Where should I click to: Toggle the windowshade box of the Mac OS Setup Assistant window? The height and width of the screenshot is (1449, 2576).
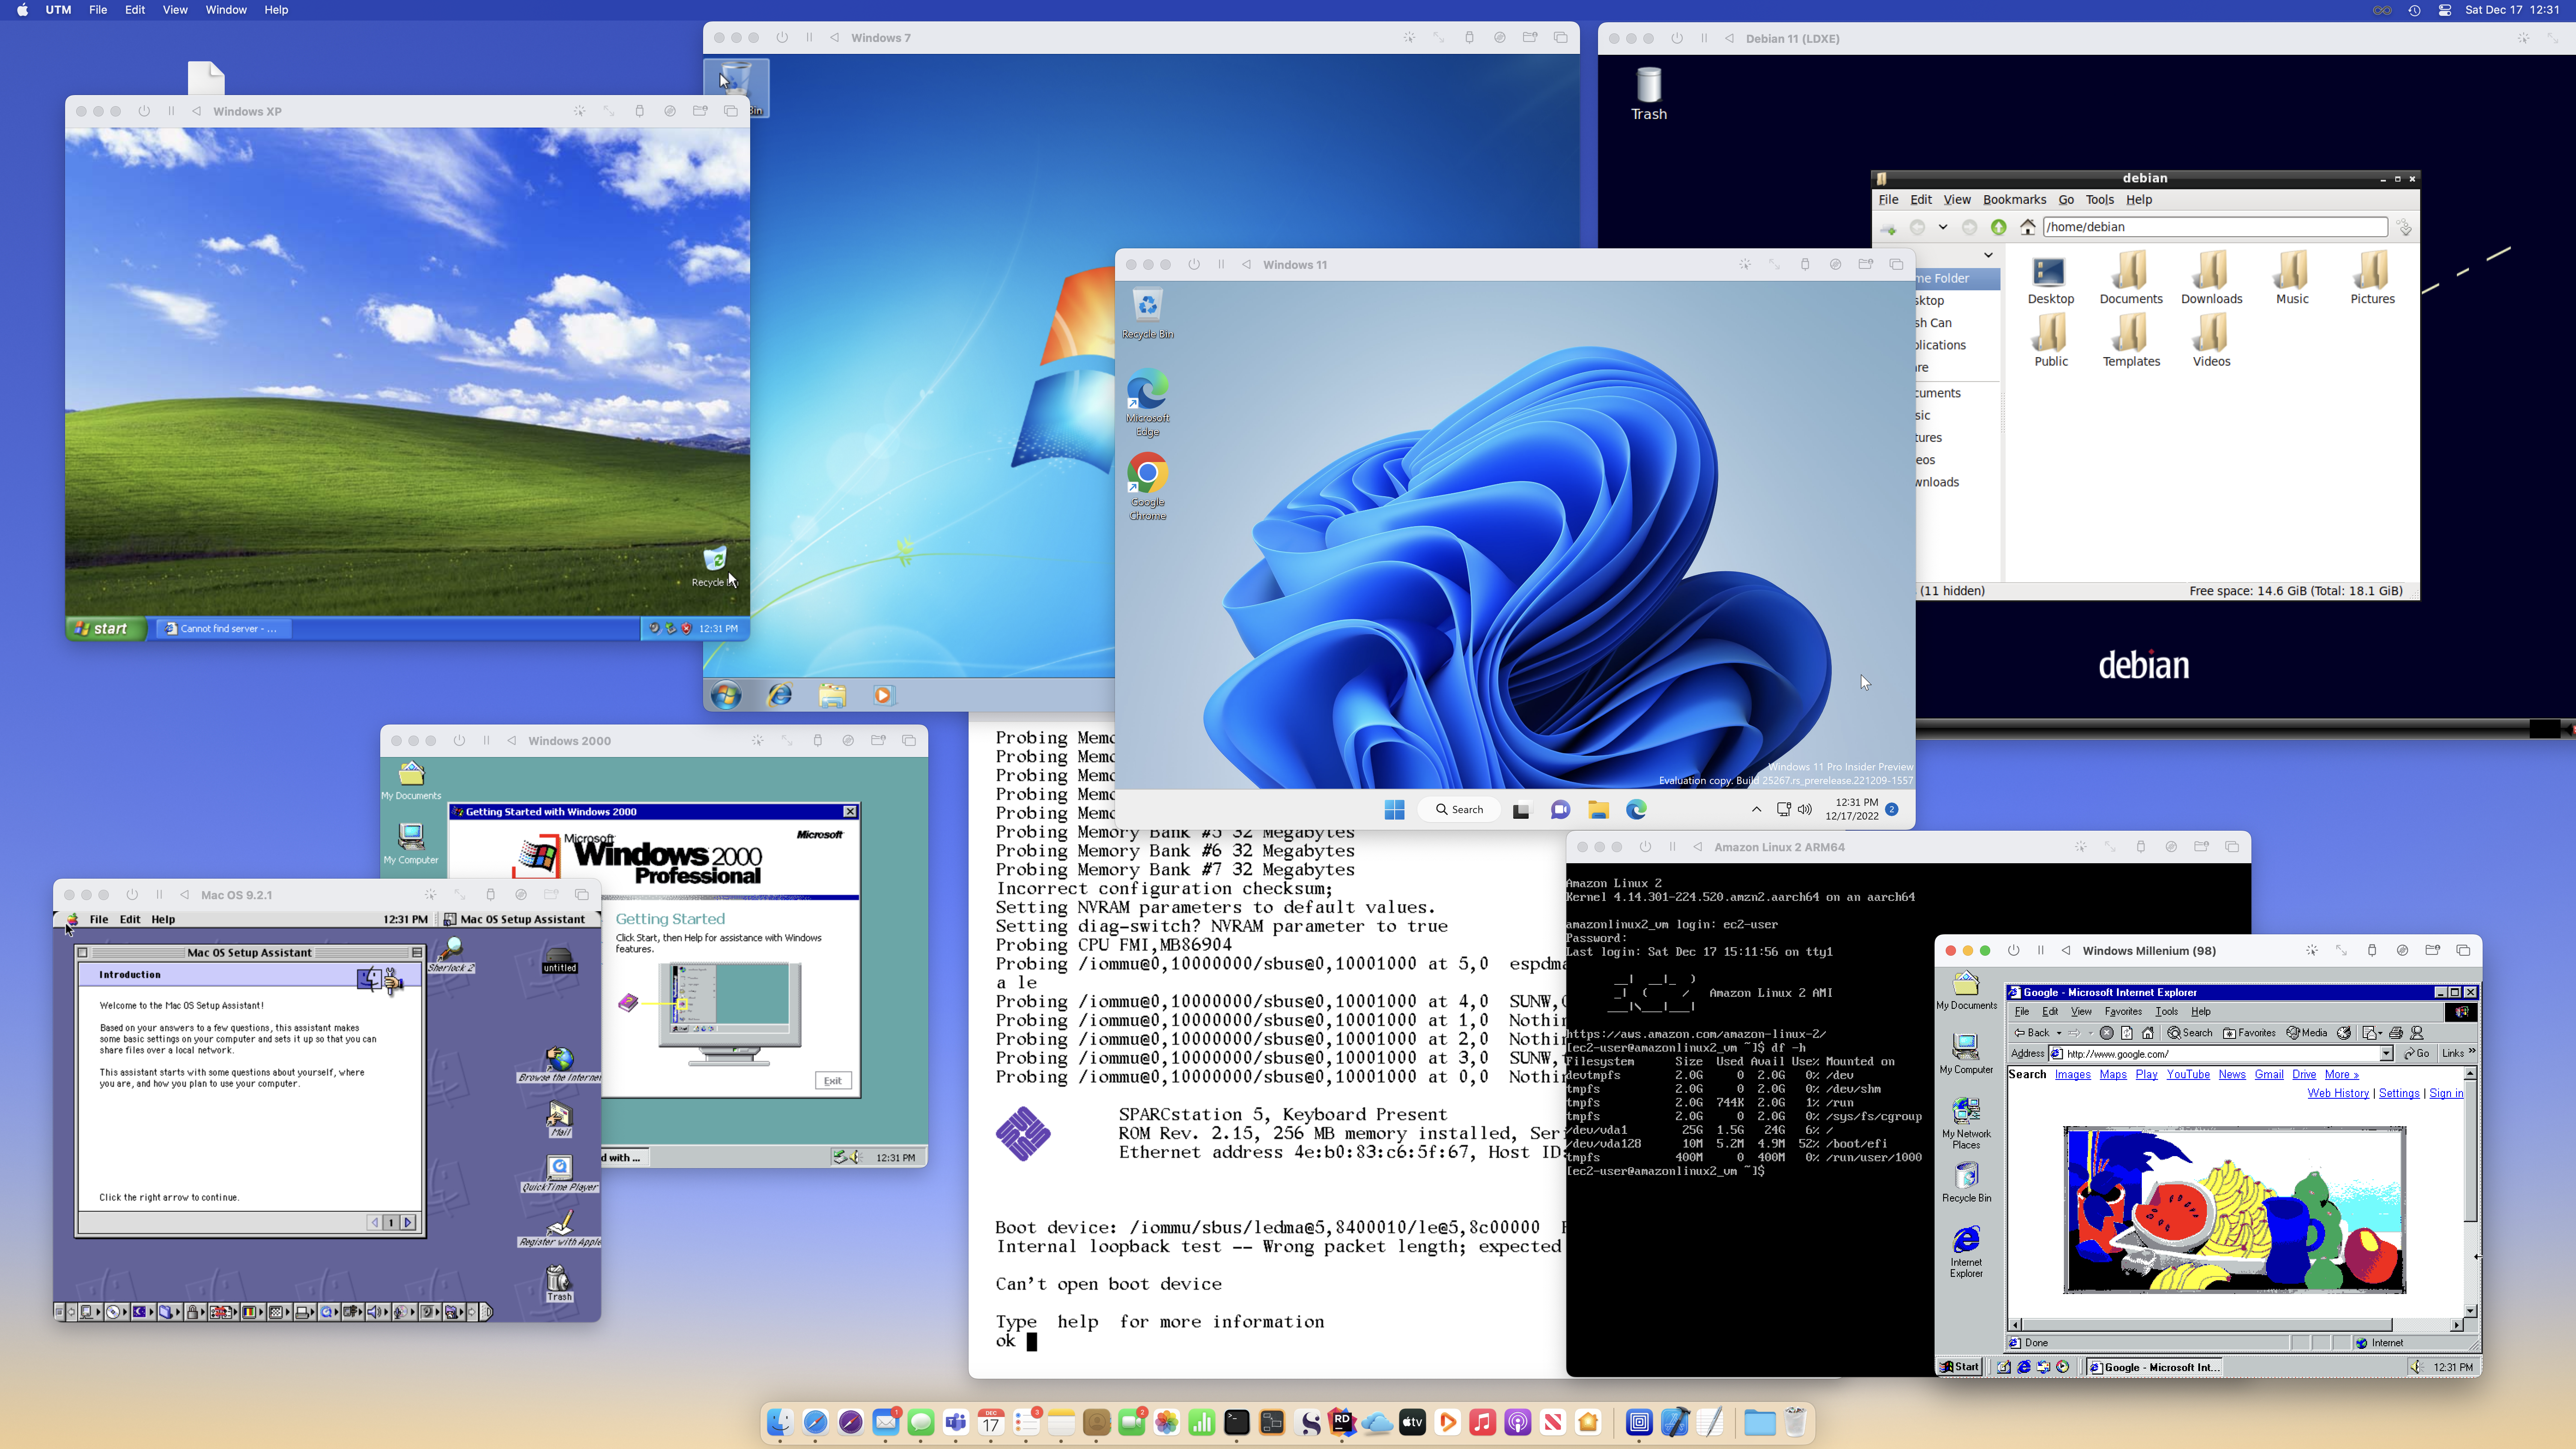[417, 953]
